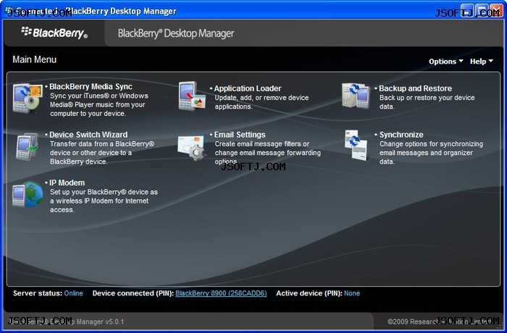Select the Application Loader title
The image size is (507, 333).
248,88
